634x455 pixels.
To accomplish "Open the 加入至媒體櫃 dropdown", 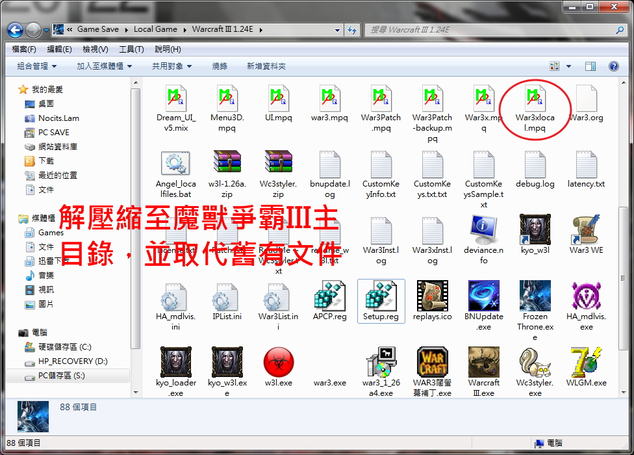I will point(105,66).
